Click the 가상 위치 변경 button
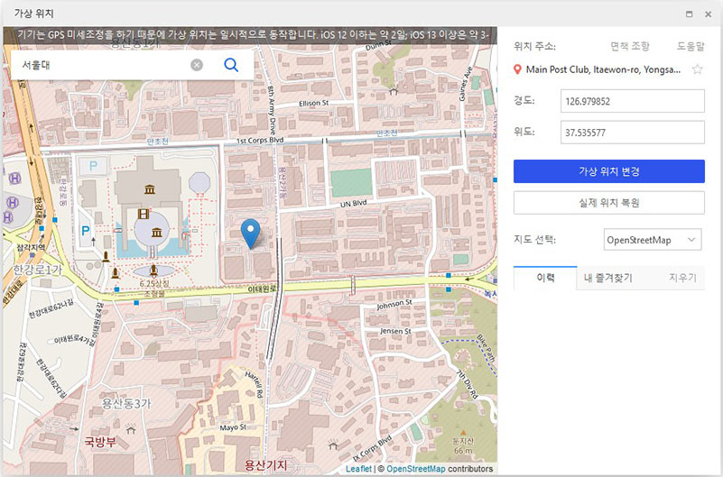 [609, 171]
